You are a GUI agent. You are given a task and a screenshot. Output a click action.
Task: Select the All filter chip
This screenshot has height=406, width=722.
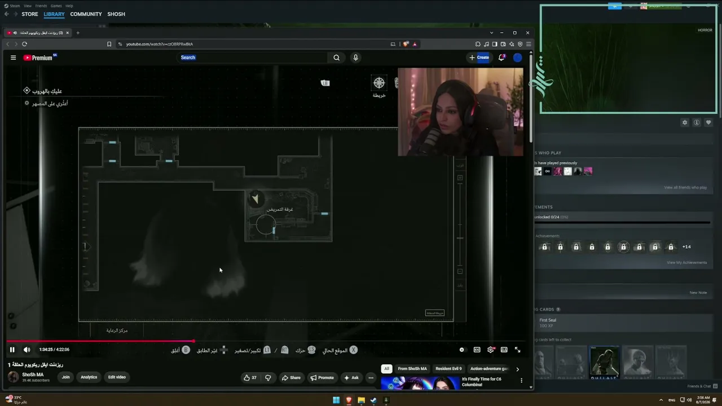coord(386,369)
